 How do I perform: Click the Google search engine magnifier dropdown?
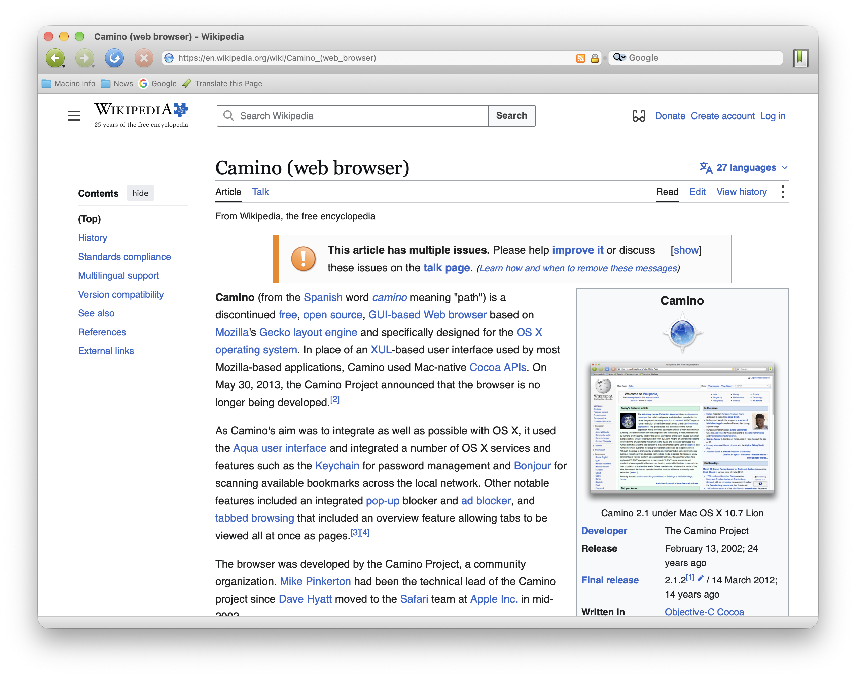[x=619, y=58]
